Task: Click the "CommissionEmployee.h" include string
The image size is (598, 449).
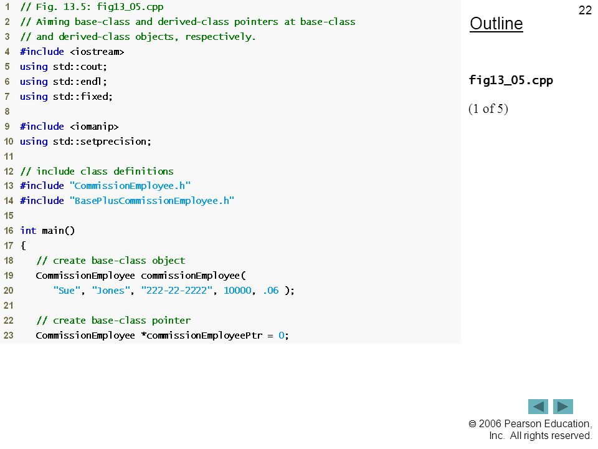Action: pos(130,186)
